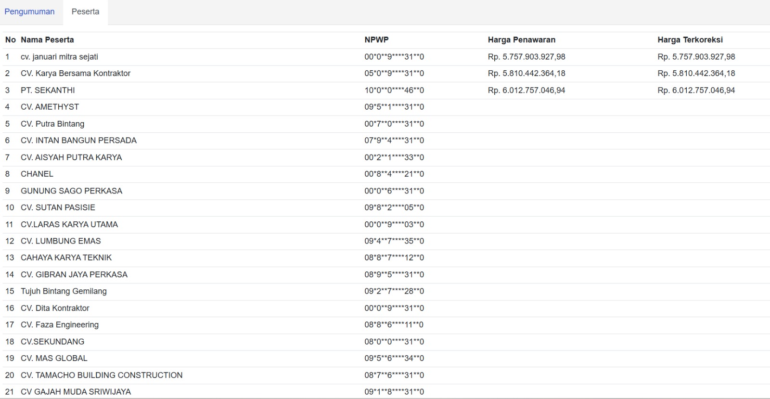The width and height of the screenshot is (770, 399).
Task: Select Tujuh Bintang Gemilang row
Action: tap(385, 291)
